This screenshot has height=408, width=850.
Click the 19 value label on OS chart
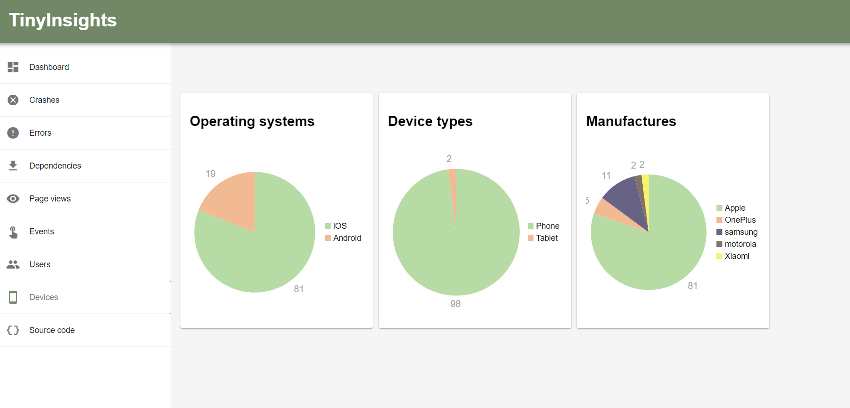(211, 174)
